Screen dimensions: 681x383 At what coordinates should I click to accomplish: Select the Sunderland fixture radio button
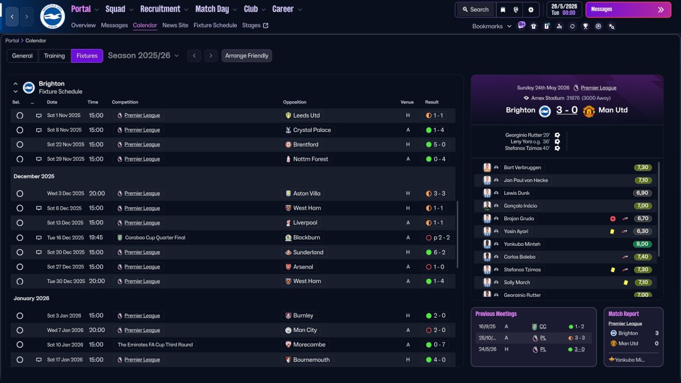pos(20,252)
